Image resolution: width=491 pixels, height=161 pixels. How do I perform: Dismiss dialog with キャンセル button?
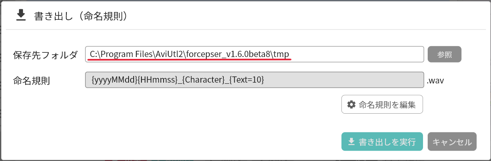pos(452,142)
